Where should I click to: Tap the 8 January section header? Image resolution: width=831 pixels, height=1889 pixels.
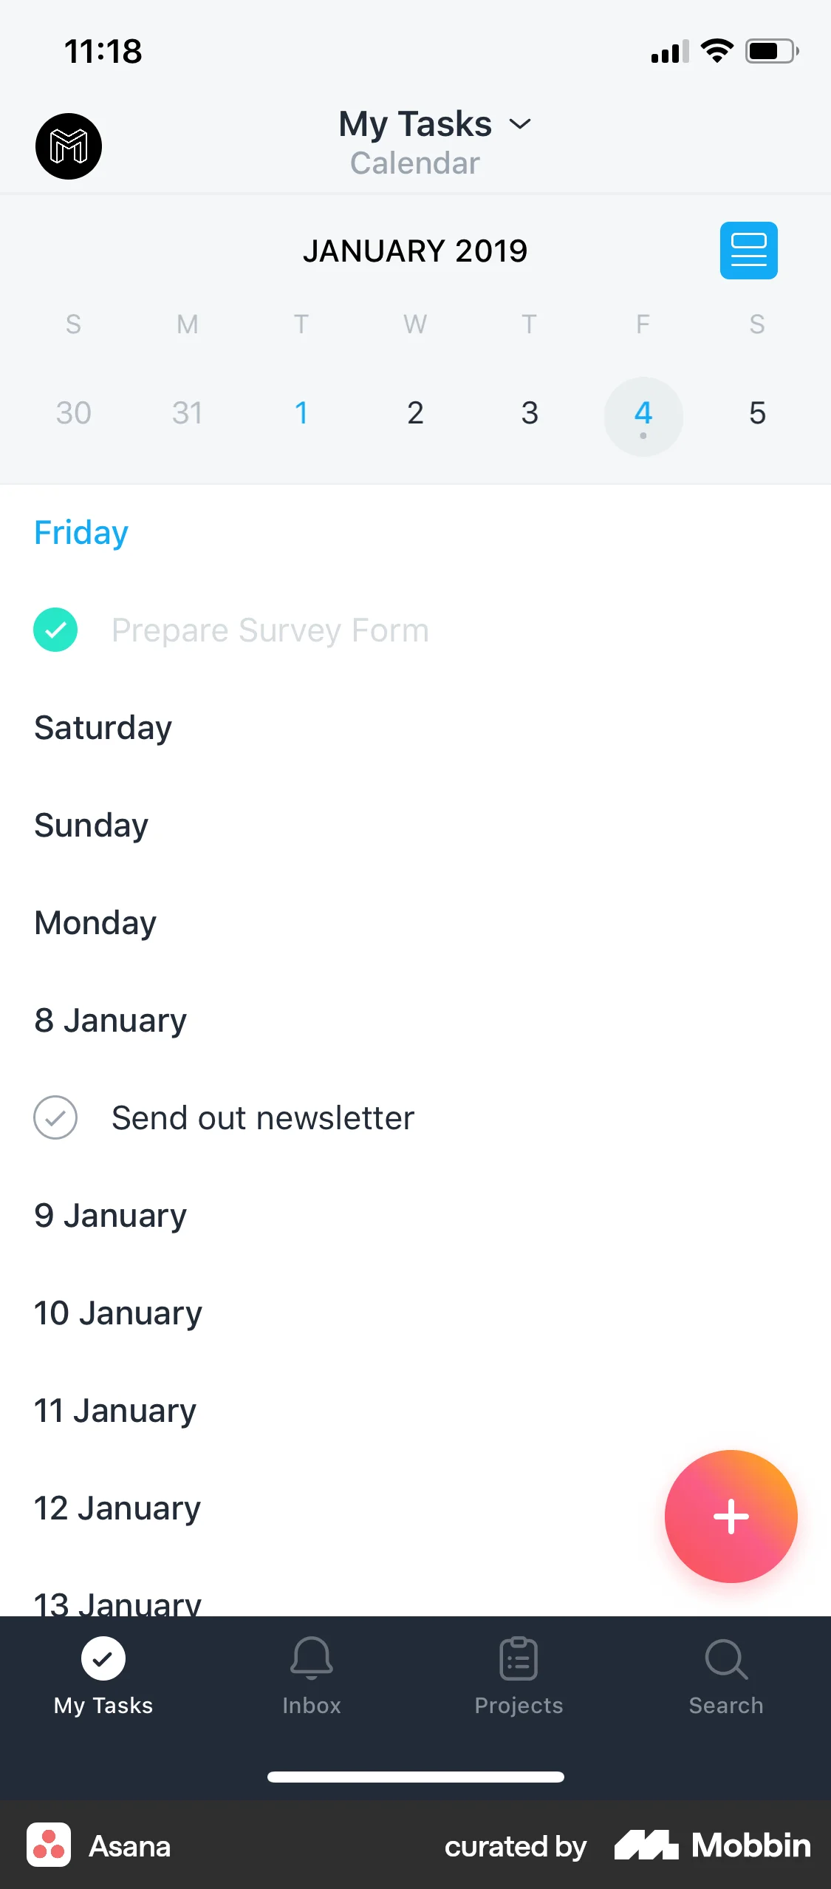[111, 1020]
